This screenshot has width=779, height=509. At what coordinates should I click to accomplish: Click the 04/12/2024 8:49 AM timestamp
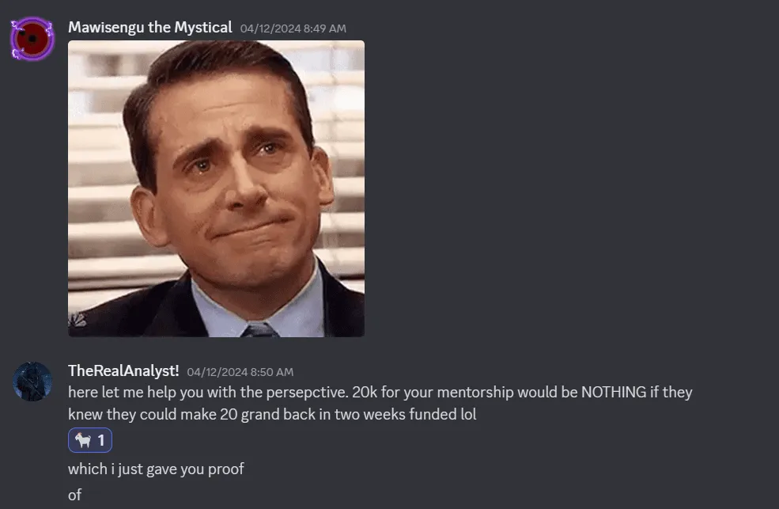(x=293, y=28)
